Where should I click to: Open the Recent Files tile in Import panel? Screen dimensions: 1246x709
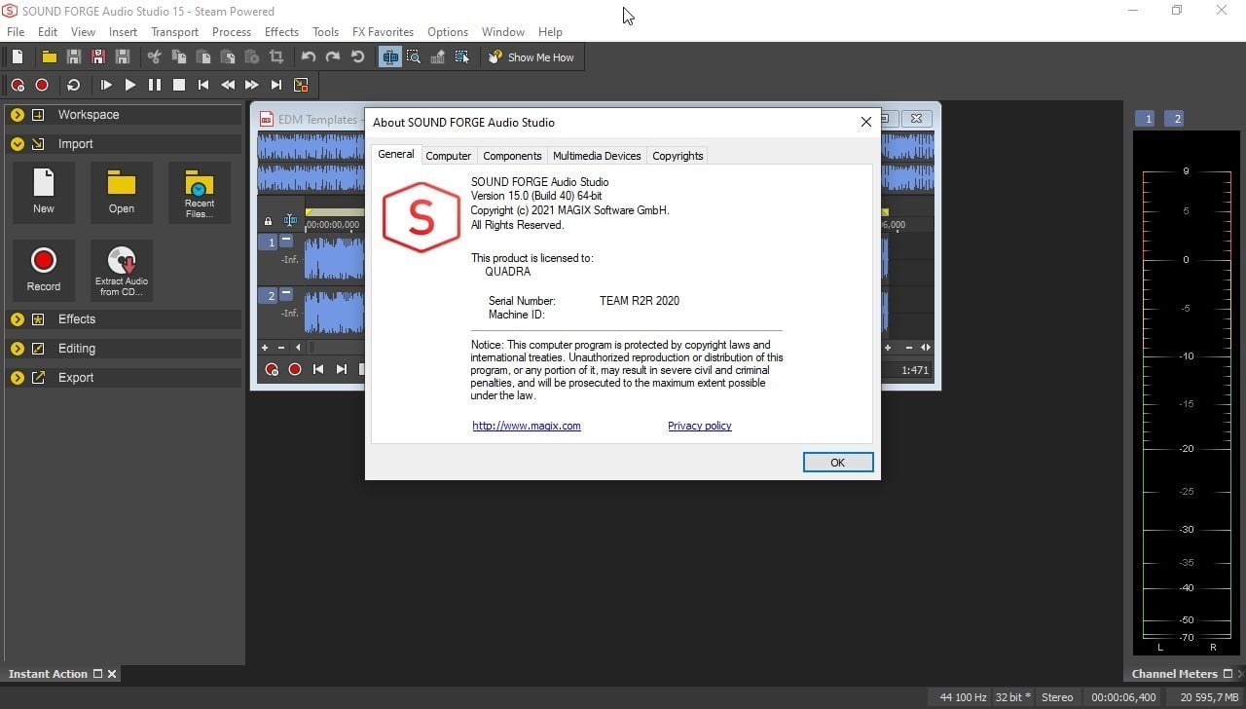[200, 193]
